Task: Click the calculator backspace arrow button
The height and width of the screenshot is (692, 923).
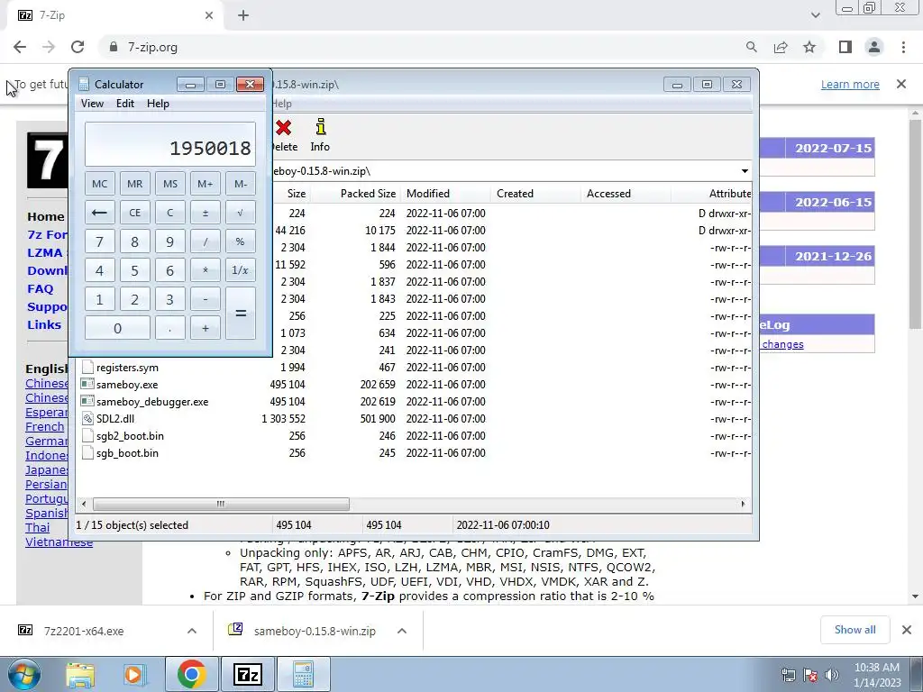Action: pyautogui.click(x=99, y=213)
